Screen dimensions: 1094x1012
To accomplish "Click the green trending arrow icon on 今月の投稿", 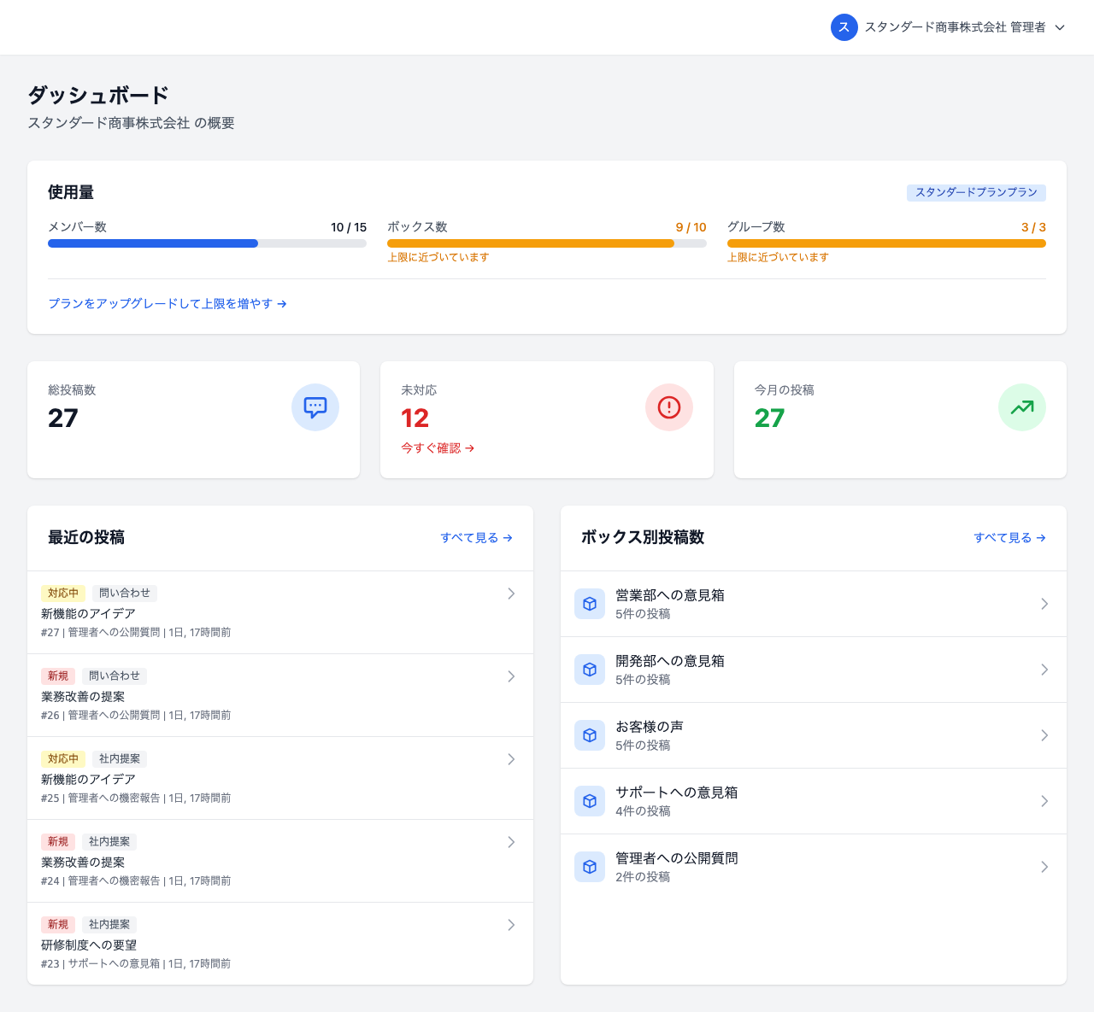I will [1022, 407].
